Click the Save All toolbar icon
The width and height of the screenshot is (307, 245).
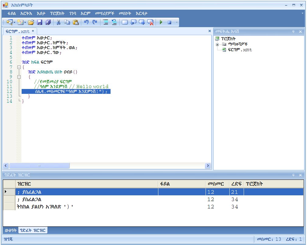click(48, 22)
